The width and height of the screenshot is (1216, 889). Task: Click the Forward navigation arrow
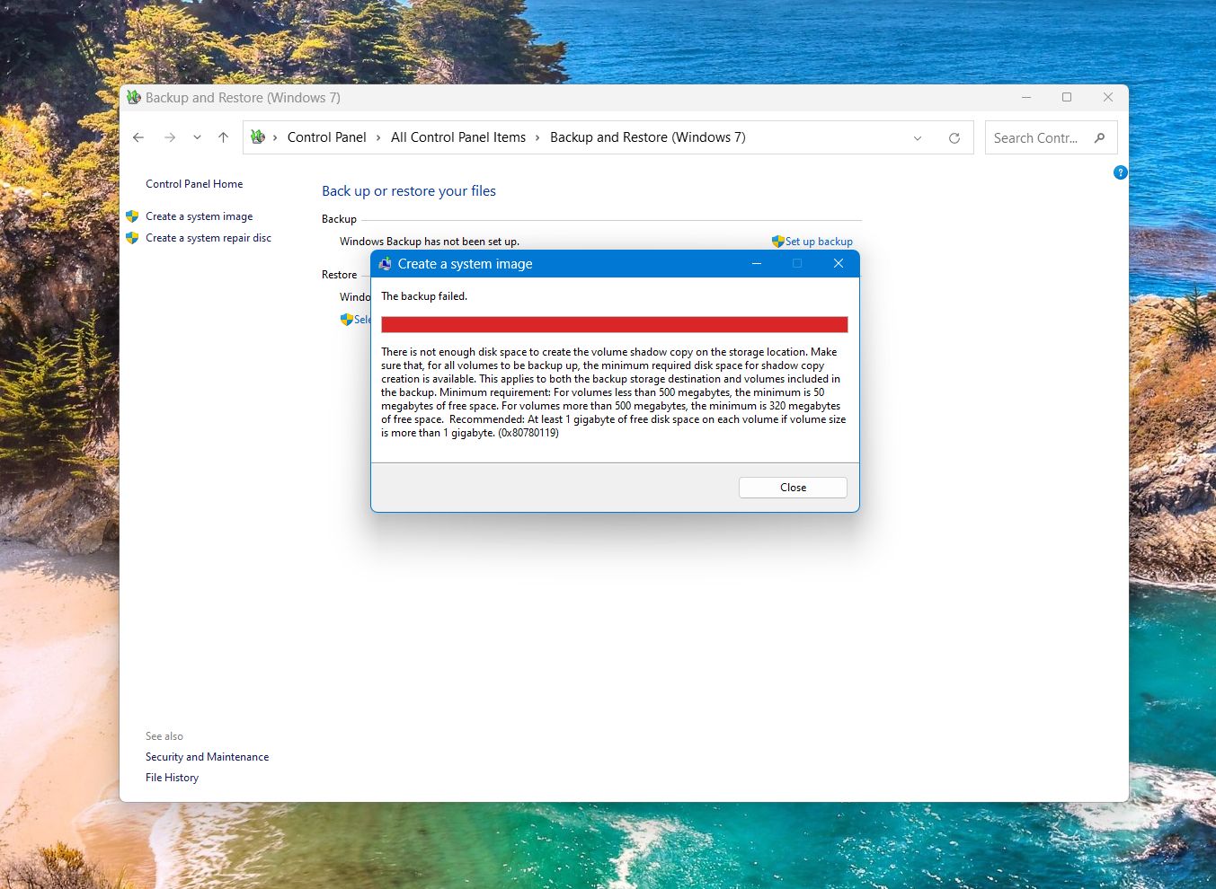coord(170,137)
